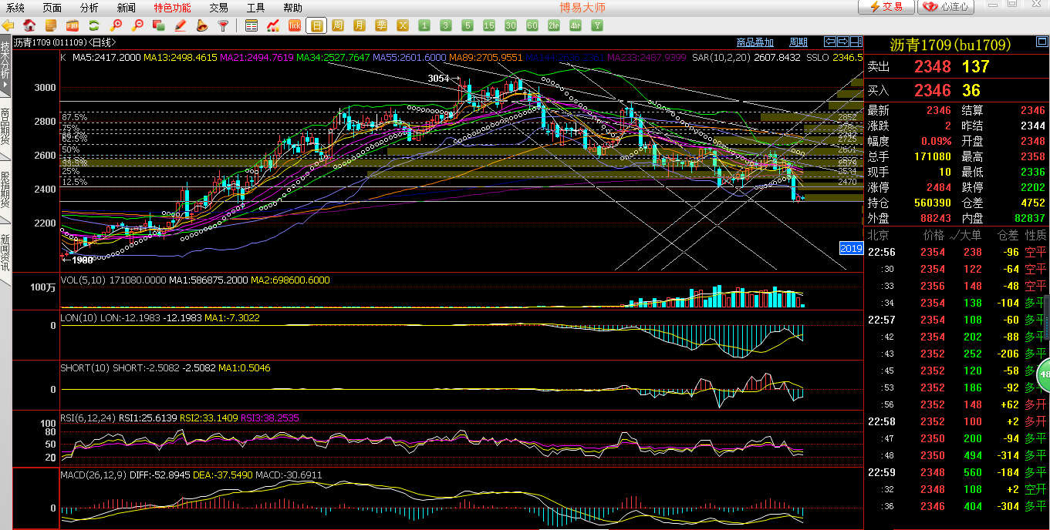Click the 交易 lightning button
The image size is (1050, 530).
(x=887, y=7)
